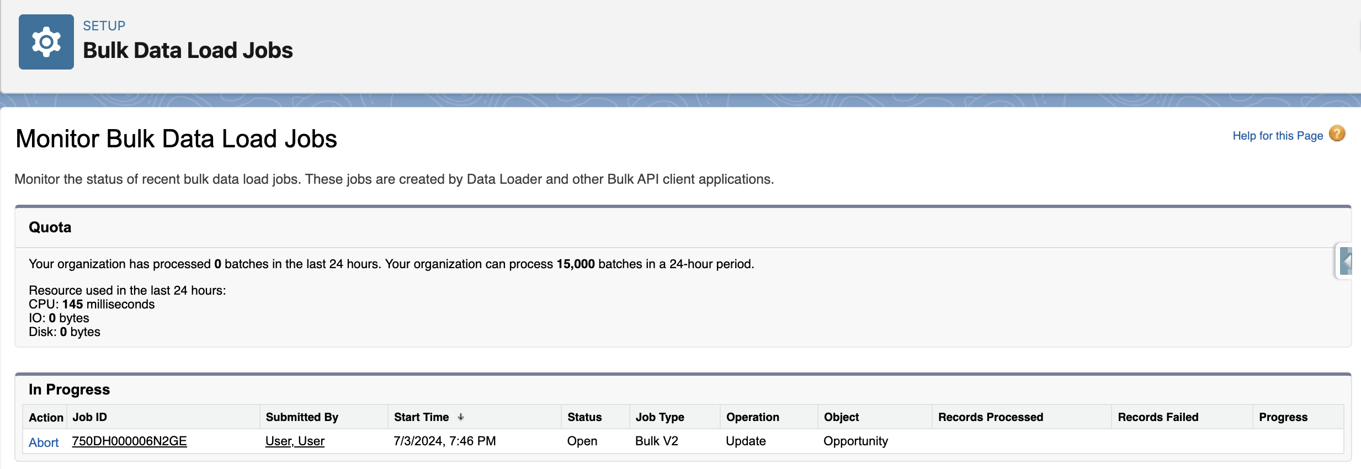Select the 7/3/2024, 7:46 PM cell
Screen dimensions: 1361x469
444,441
